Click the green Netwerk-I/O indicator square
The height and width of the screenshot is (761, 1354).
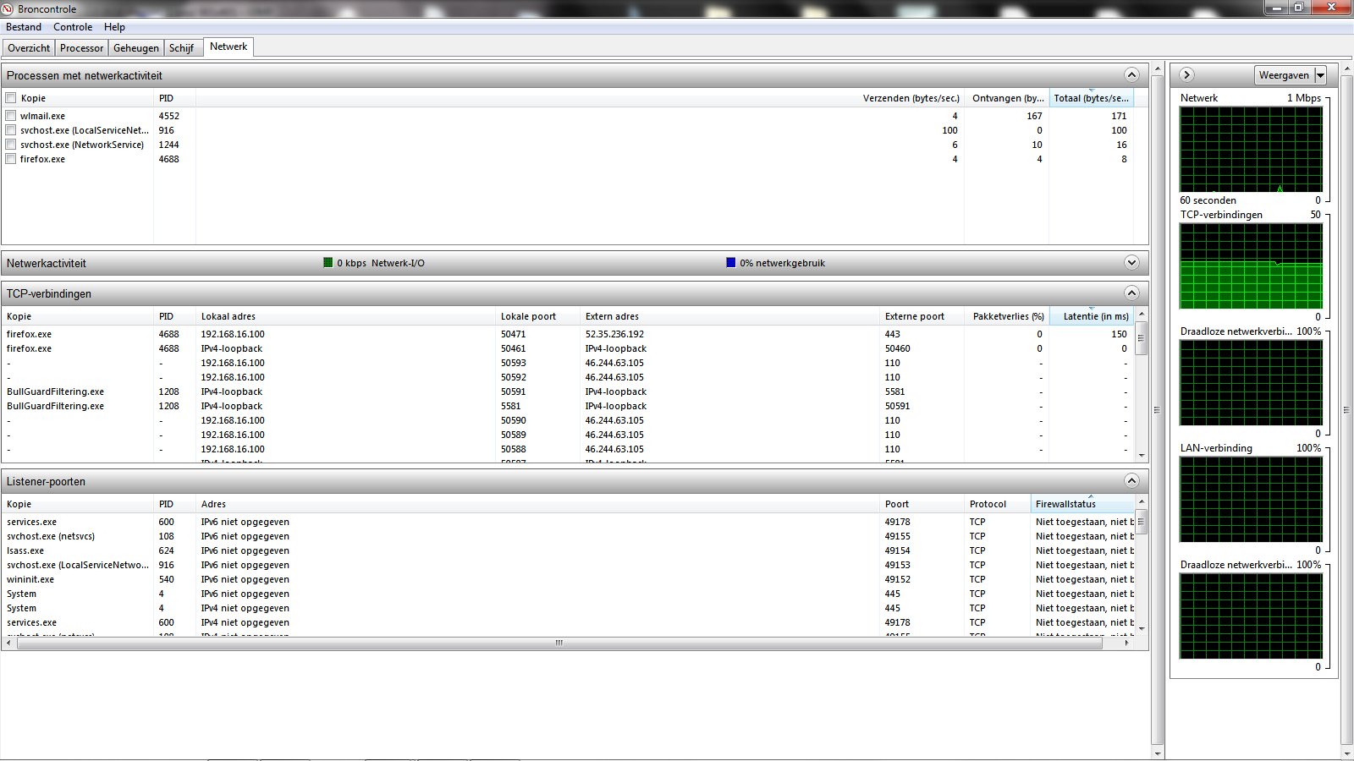[x=328, y=263]
